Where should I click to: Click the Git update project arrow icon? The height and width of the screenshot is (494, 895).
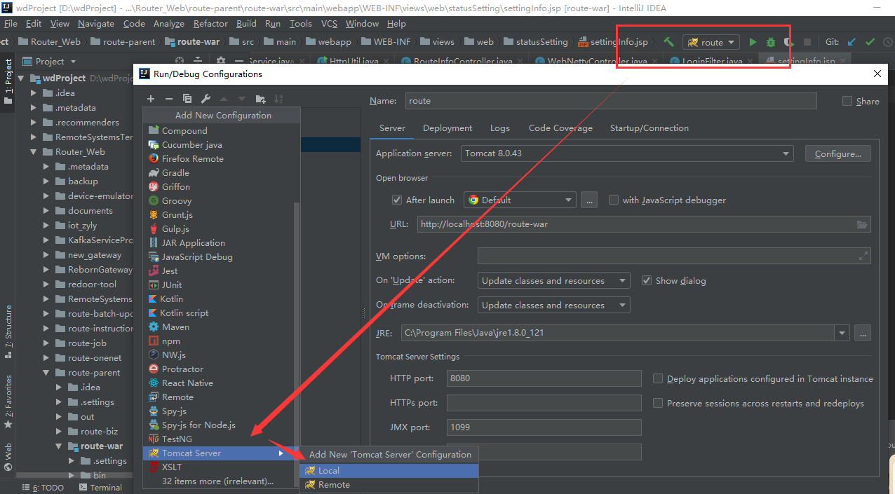tap(852, 42)
